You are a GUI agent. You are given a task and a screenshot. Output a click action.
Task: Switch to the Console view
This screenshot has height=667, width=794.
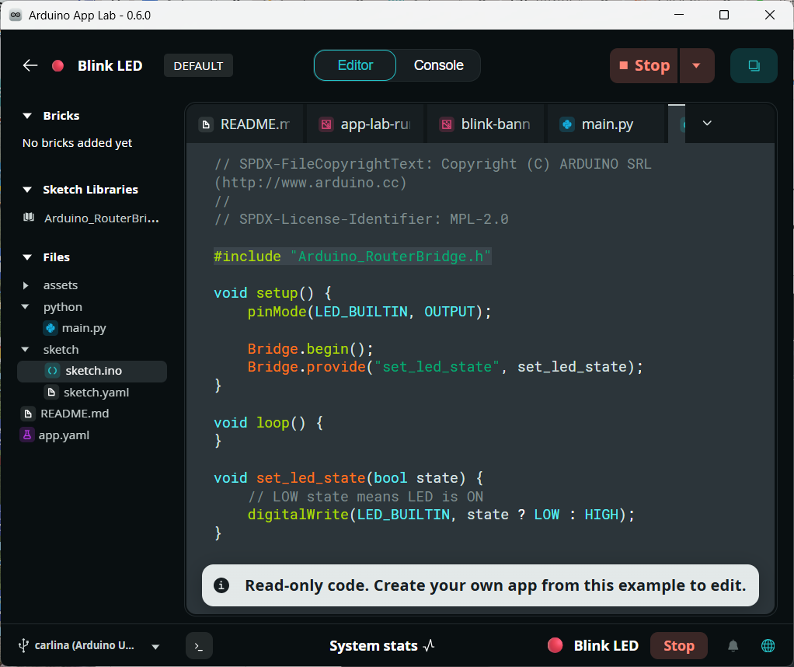[438, 66]
